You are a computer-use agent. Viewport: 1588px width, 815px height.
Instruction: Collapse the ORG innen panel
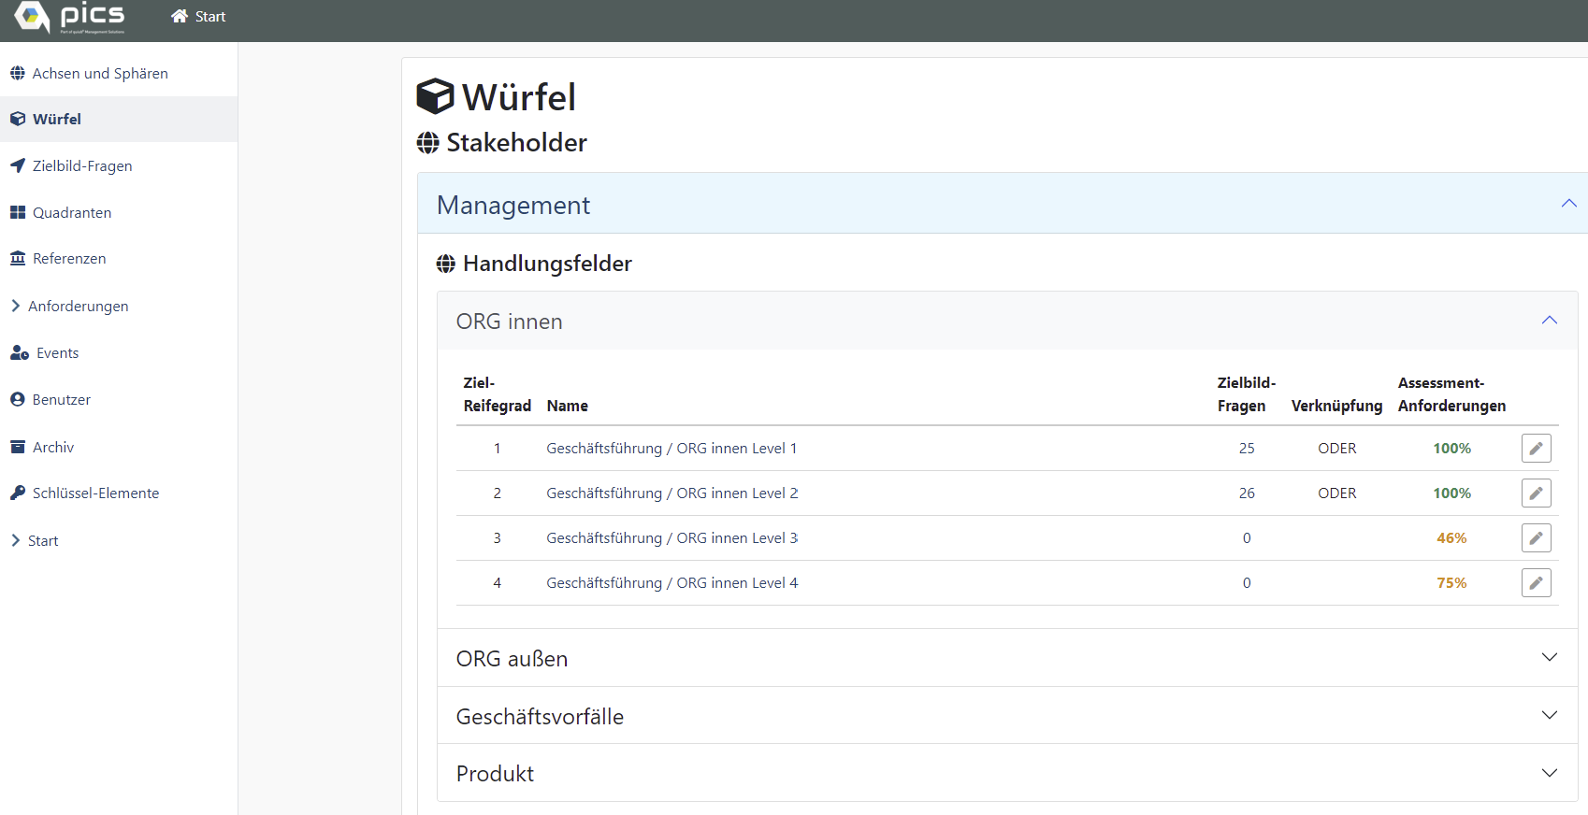[x=1549, y=321]
